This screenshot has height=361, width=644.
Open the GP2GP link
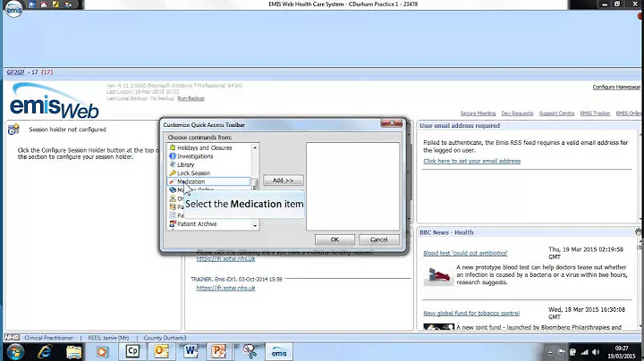pos(15,72)
